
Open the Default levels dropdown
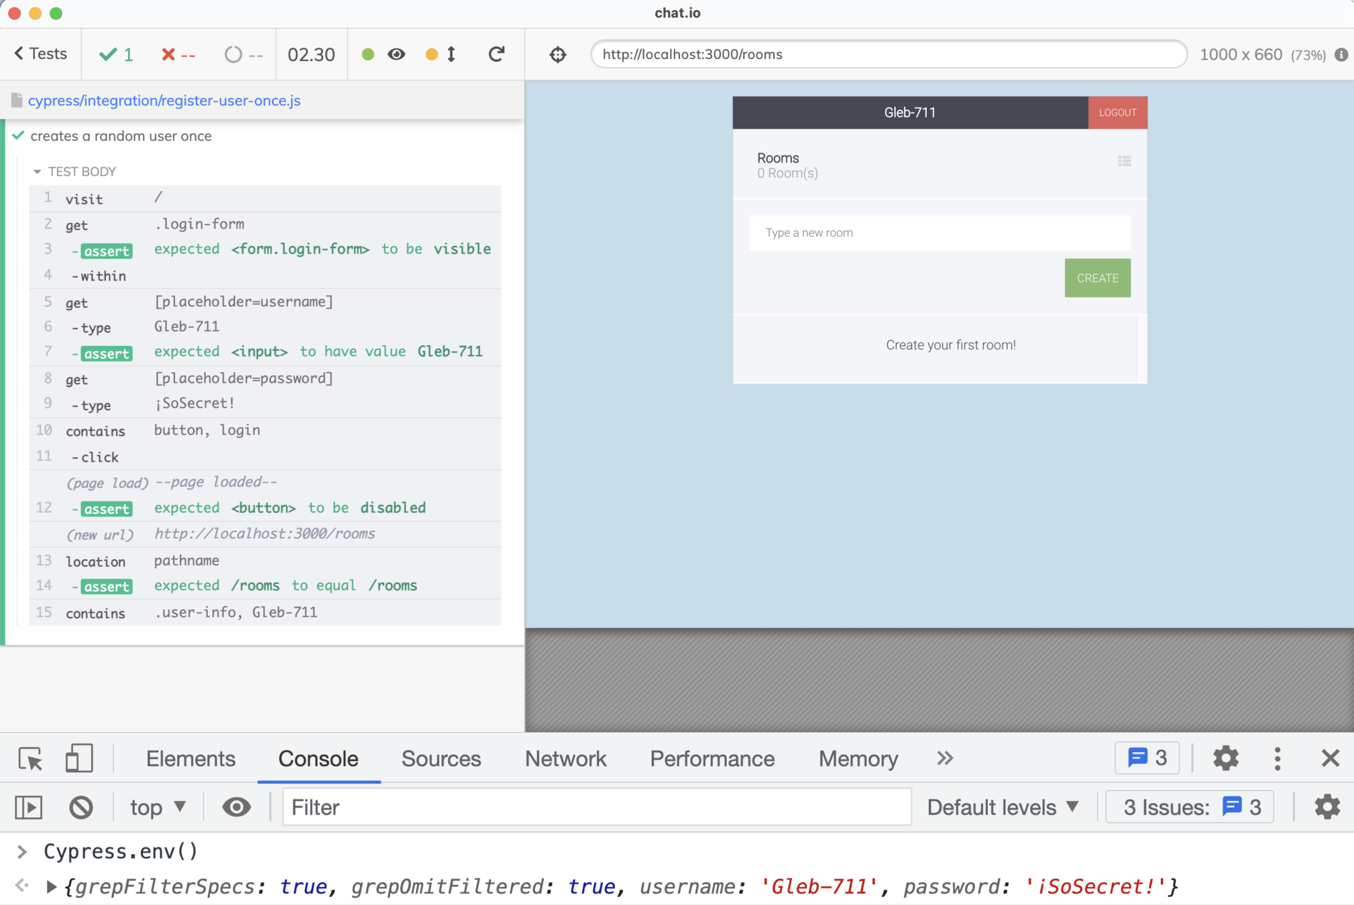[1003, 807]
